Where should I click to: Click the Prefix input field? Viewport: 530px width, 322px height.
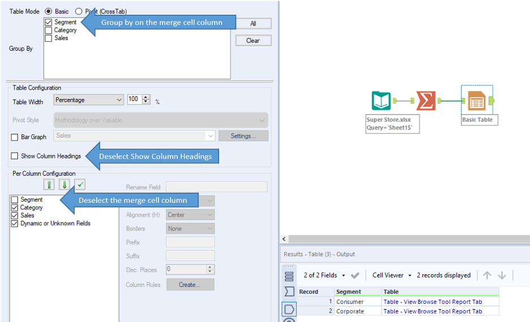(190, 242)
